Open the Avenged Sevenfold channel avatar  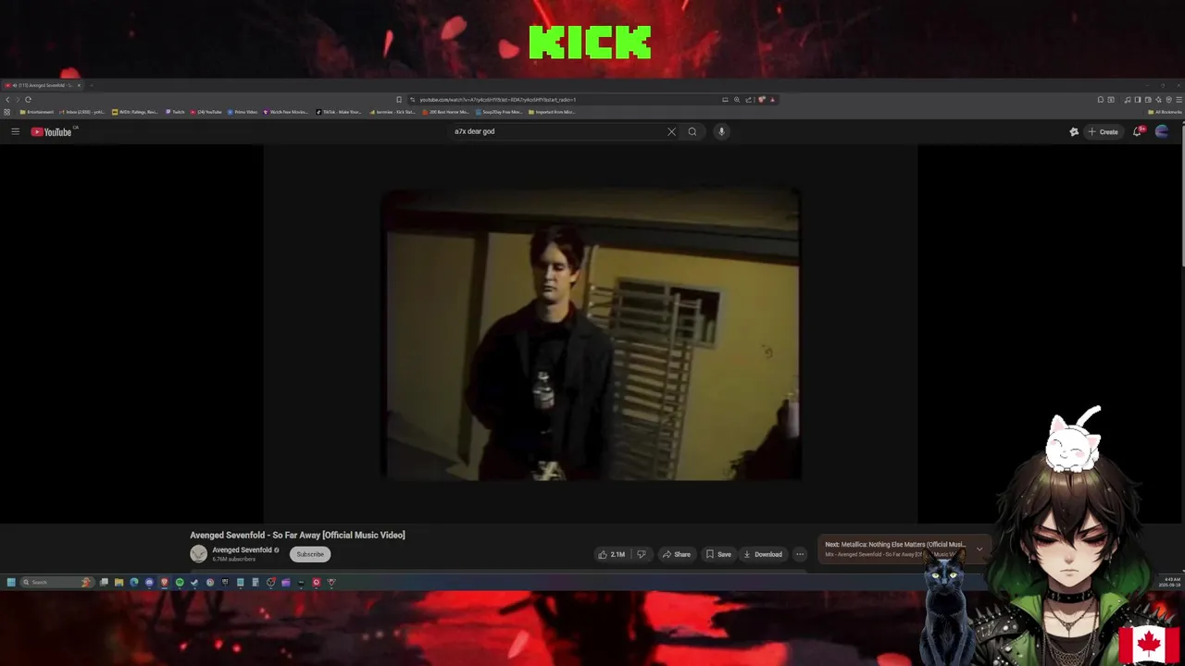(198, 554)
